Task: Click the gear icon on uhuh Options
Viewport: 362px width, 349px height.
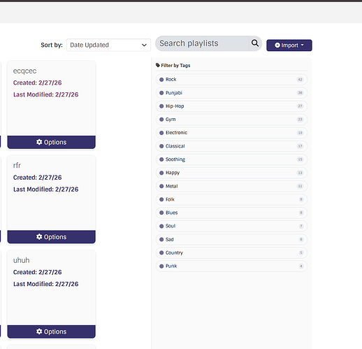Action: [x=39, y=332]
